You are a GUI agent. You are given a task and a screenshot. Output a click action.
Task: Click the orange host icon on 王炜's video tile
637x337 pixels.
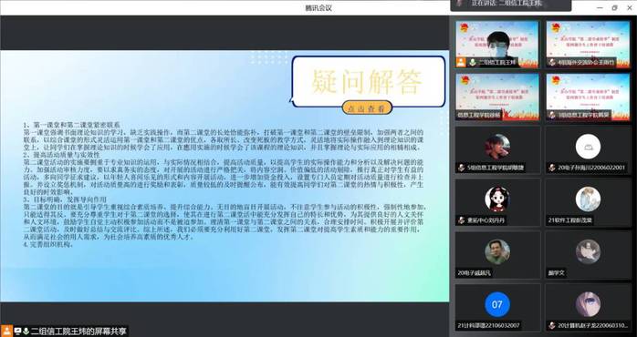[461, 63]
